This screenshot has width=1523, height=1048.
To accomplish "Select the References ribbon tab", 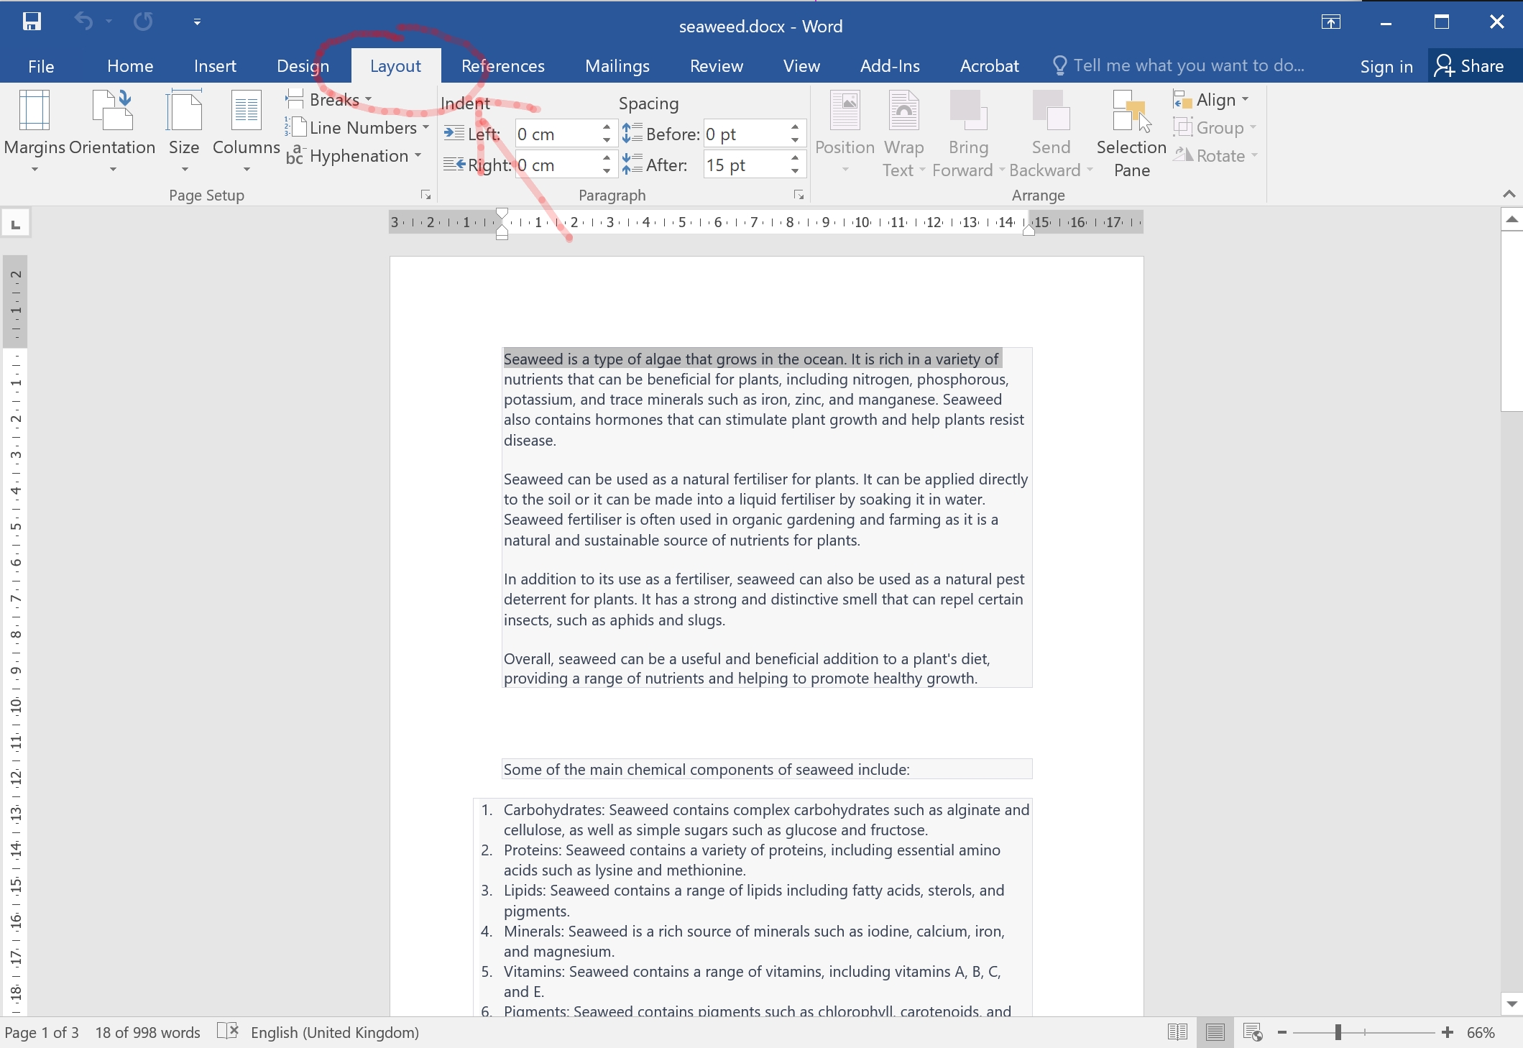I will pos(502,66).
